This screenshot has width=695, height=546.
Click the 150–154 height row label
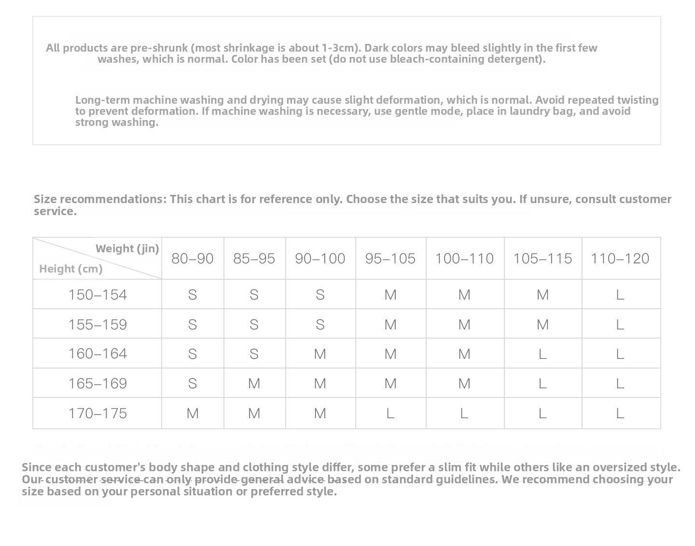97,295
